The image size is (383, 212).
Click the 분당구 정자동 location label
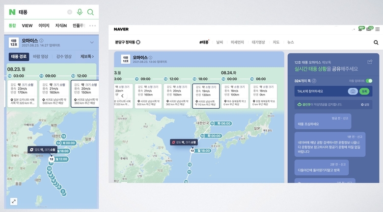125,42
